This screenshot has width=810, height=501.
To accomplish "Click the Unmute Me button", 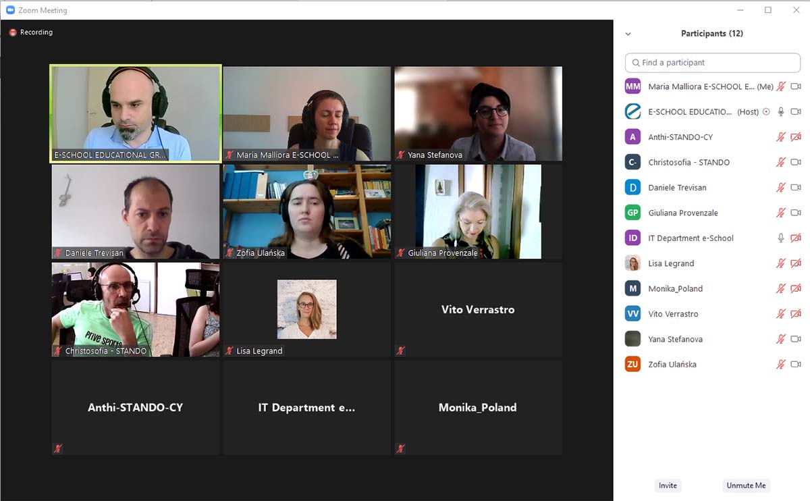I will point(746,485).
